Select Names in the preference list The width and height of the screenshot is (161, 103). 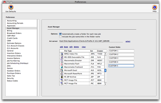pyautogui.click(x=21, y=68)
